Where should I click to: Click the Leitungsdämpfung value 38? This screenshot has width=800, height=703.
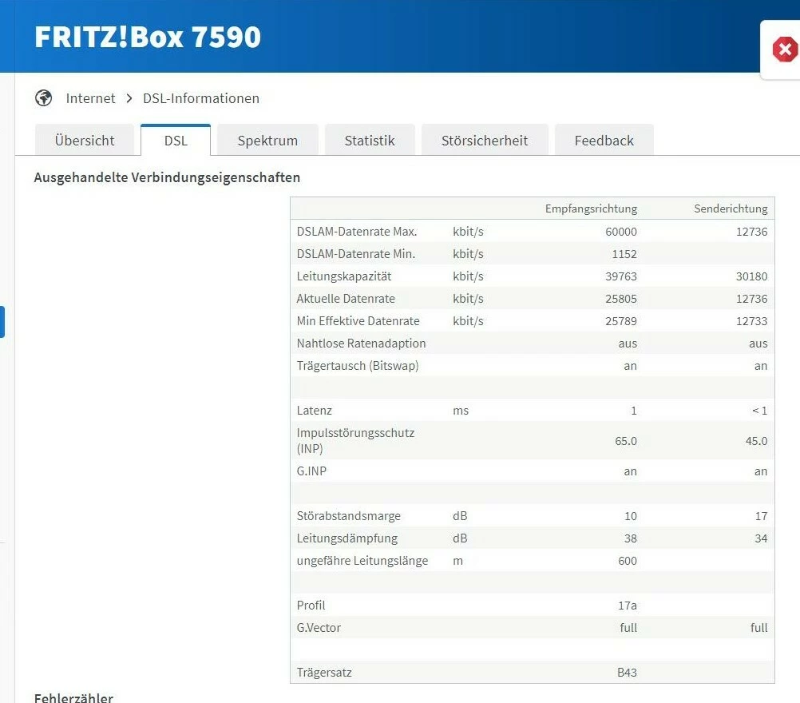coord(631,538)
